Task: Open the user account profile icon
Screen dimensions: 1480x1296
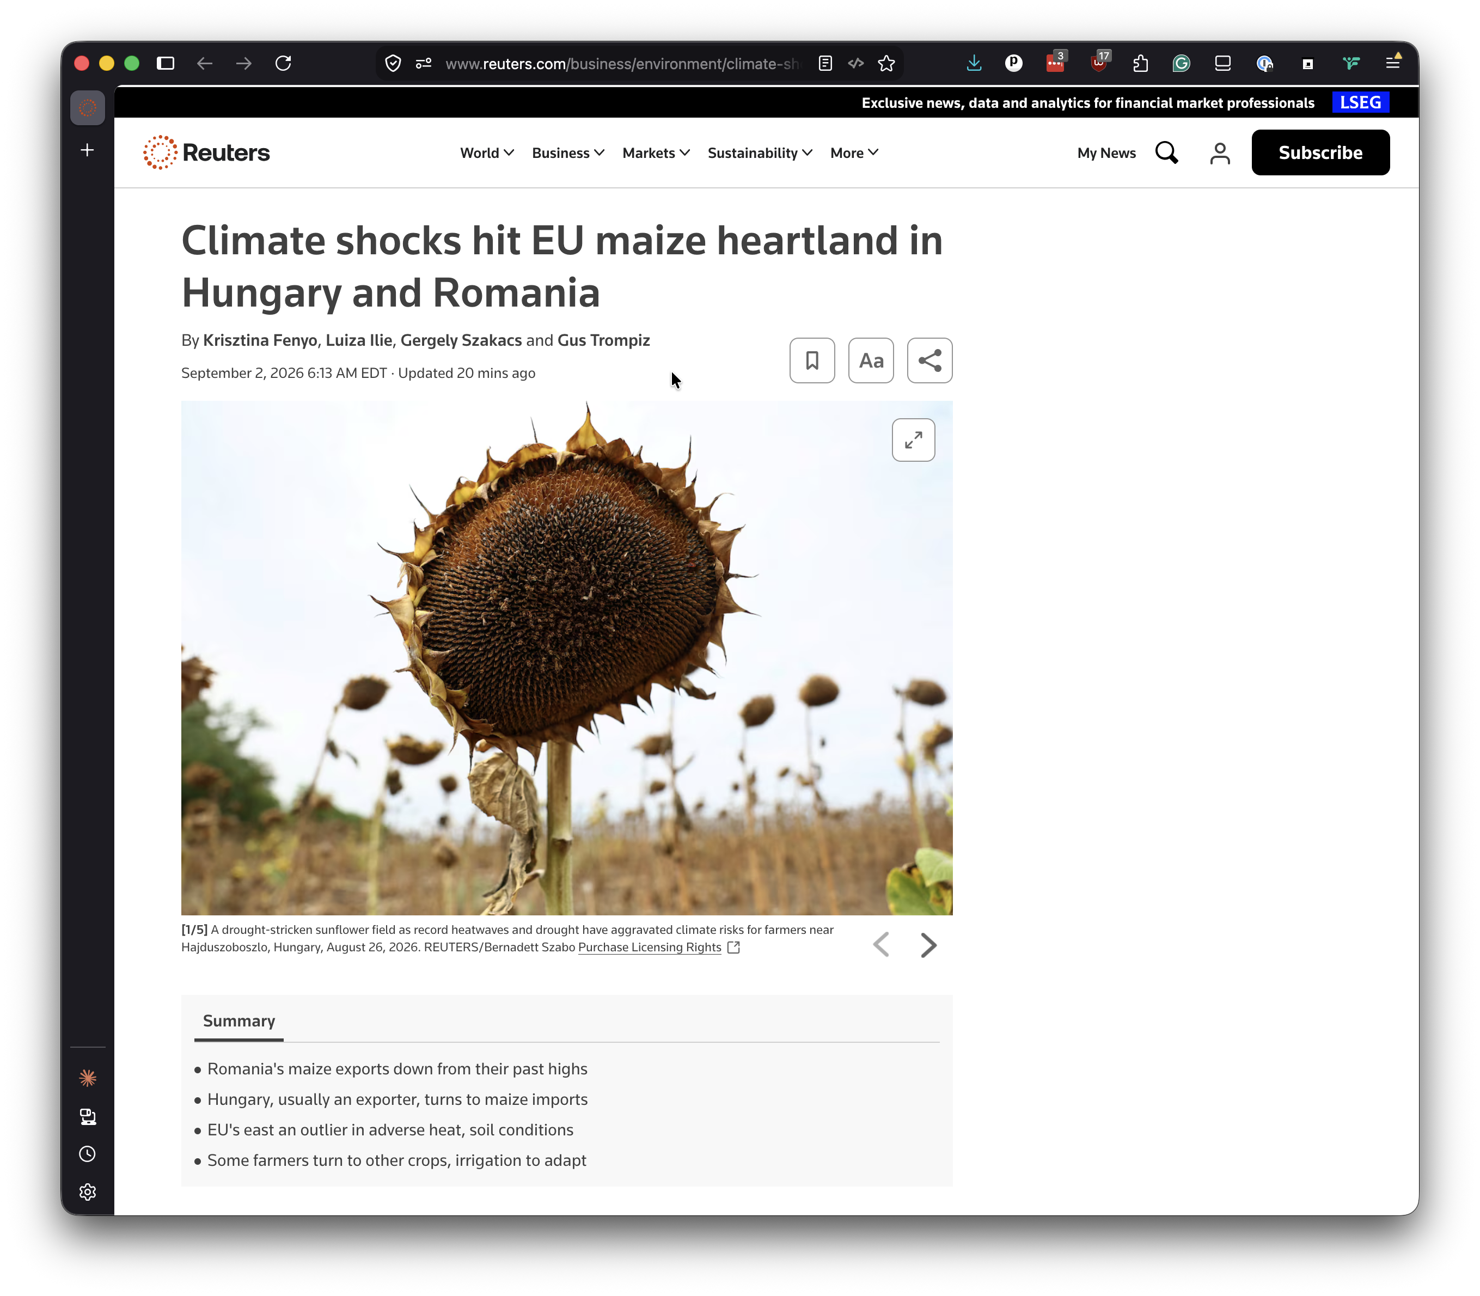Action: pyautogui.click(x=1220, y=152)
